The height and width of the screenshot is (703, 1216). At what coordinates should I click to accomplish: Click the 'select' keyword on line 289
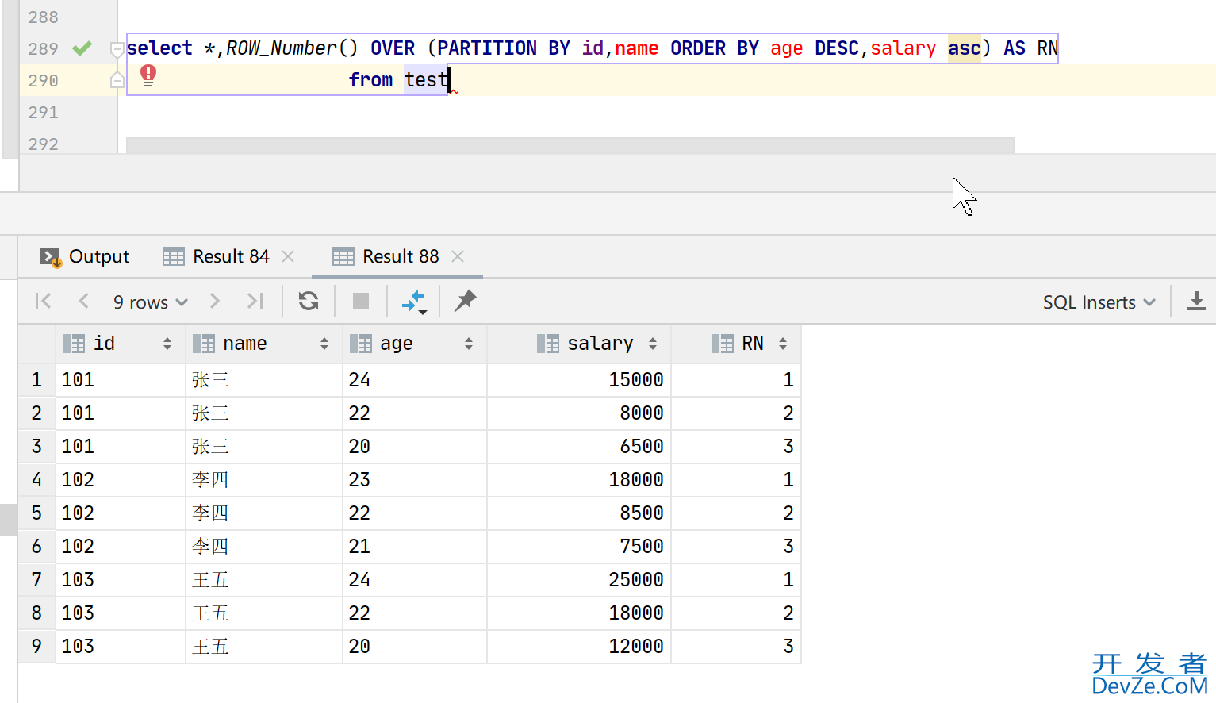(x=159, y=48)
